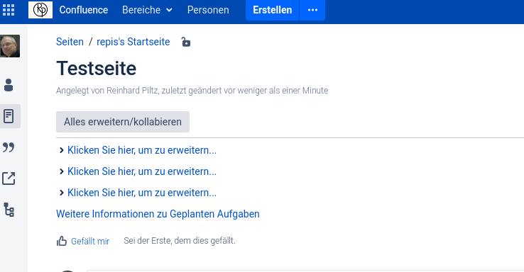
Task: Open the app switcher grid icon
Action: (x=9, y=10)
